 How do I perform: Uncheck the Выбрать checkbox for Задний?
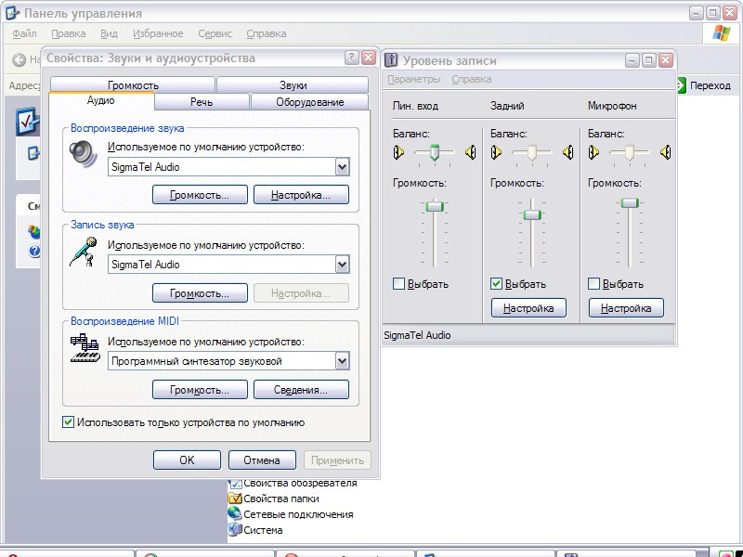click(497, 284)
